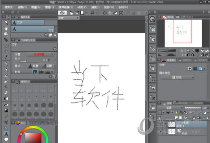Toggle the border effect circle button
This screenshot has width=210, height=143.
click(190, 69)
